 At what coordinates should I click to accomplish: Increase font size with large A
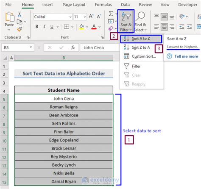[x=91, y=17]
